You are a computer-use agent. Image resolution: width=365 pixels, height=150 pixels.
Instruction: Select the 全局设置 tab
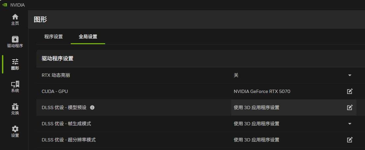tap(88, 37)
